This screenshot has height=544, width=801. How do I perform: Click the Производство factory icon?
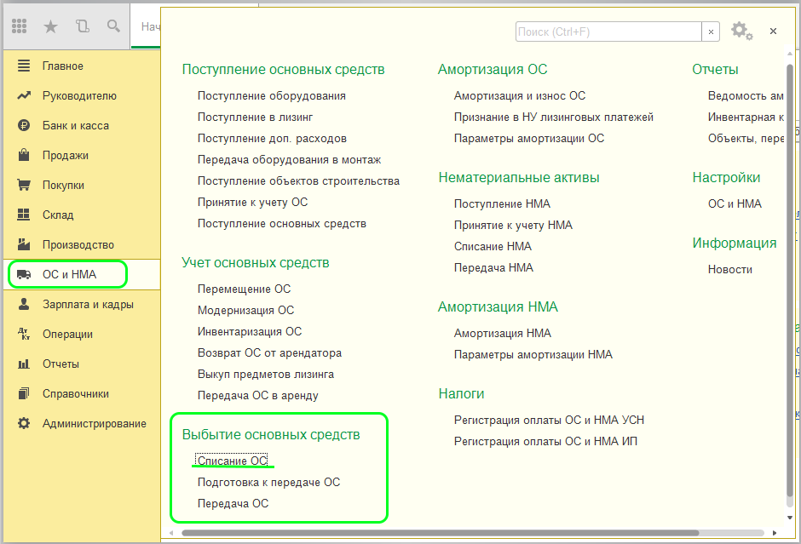[24, 244]
